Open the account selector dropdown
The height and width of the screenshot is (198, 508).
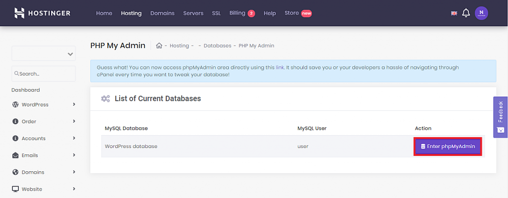44,53
